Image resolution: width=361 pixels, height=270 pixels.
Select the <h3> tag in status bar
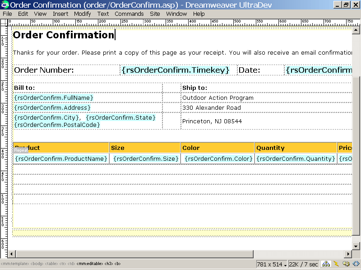click(x=109, y=264)
